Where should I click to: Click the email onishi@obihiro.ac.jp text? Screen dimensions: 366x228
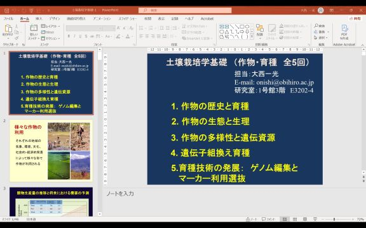(x=285, y=82)
